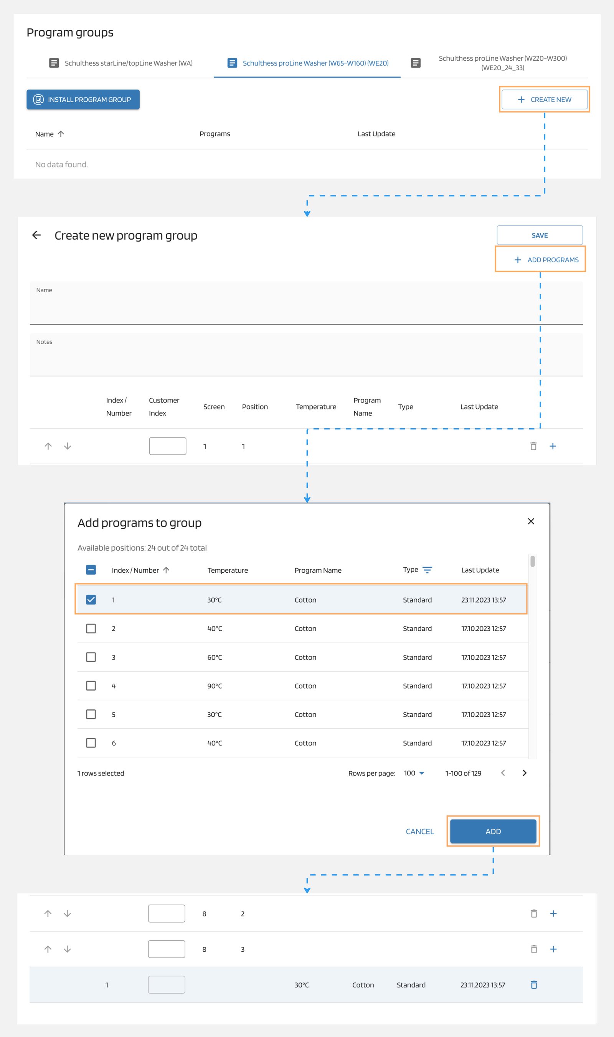Move screen 1 position 1 row up
The image size is (614, 1037).
coord(48,446)
